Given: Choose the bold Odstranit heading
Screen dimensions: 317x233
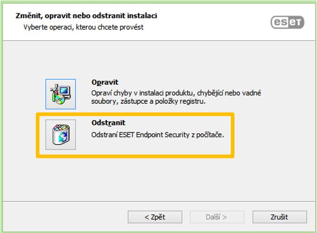Looking at the screenshot, I should point(108,123).
